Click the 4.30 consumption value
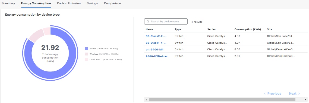The image size is (309, 103). [x=237, y=36]
